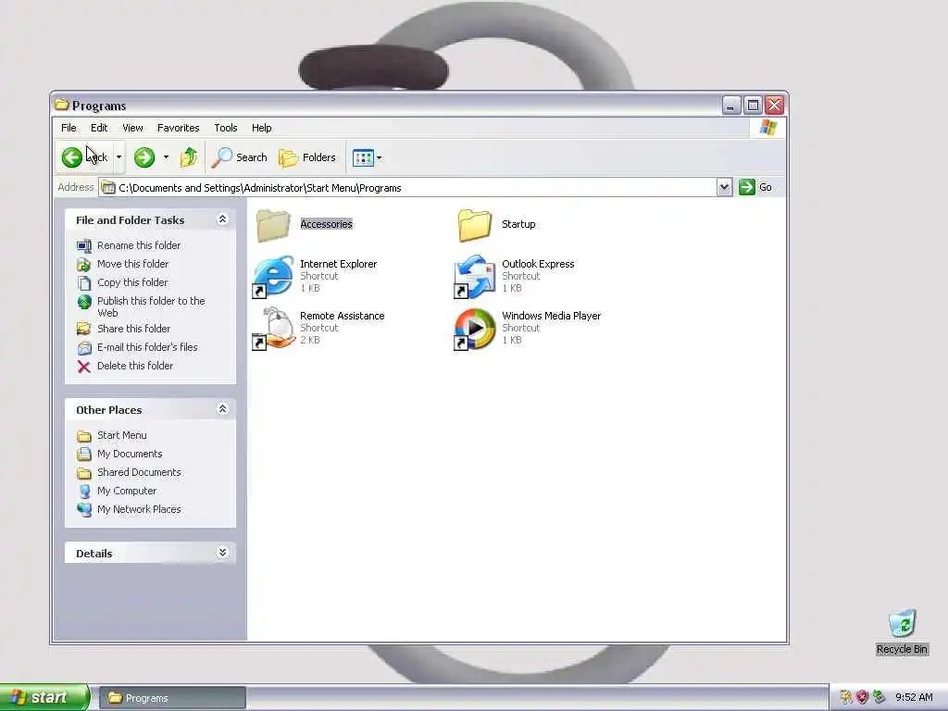Select the Windows Media Player shortcut icon
This screenshot has width=948, height=711.
(x=475, y=329)
